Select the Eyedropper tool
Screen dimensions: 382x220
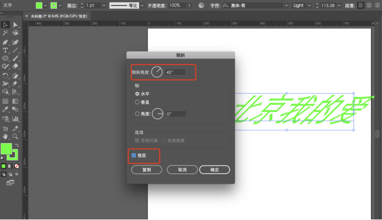click(x=5, y=109)
